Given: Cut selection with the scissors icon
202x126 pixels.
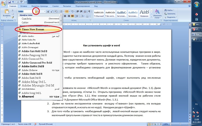Looking at the screenshot, I should point(13,10).
